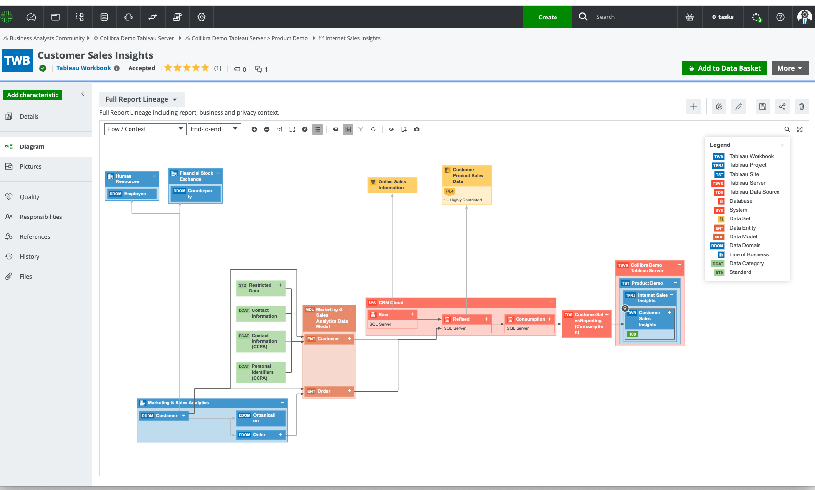This screenshot has height=490, width=815.
Task: Save the diagram view with floppy icon
Action: (763, 107)
